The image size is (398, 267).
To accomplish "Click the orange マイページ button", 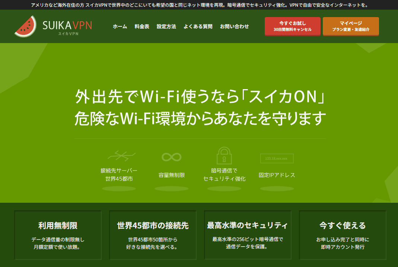I will [351, 26].
